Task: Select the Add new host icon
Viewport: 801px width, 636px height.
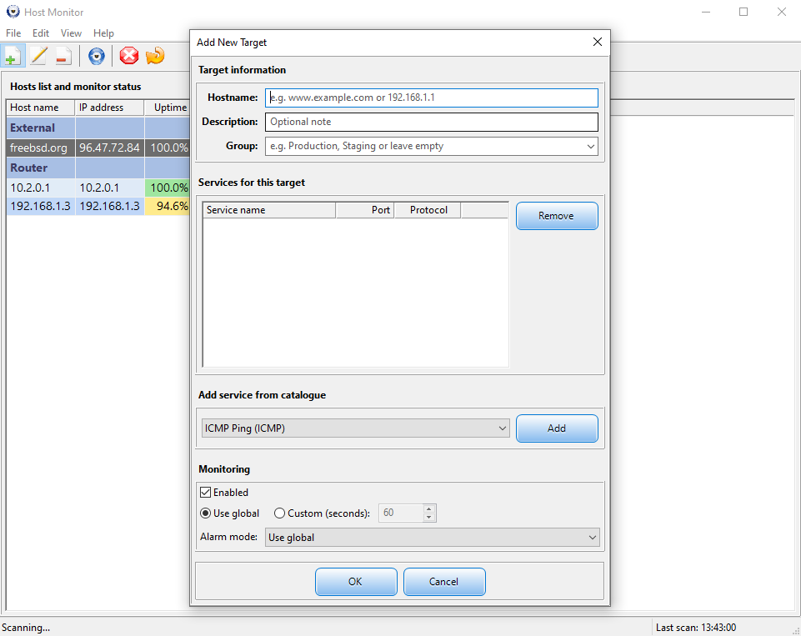Action: point(13,55)
